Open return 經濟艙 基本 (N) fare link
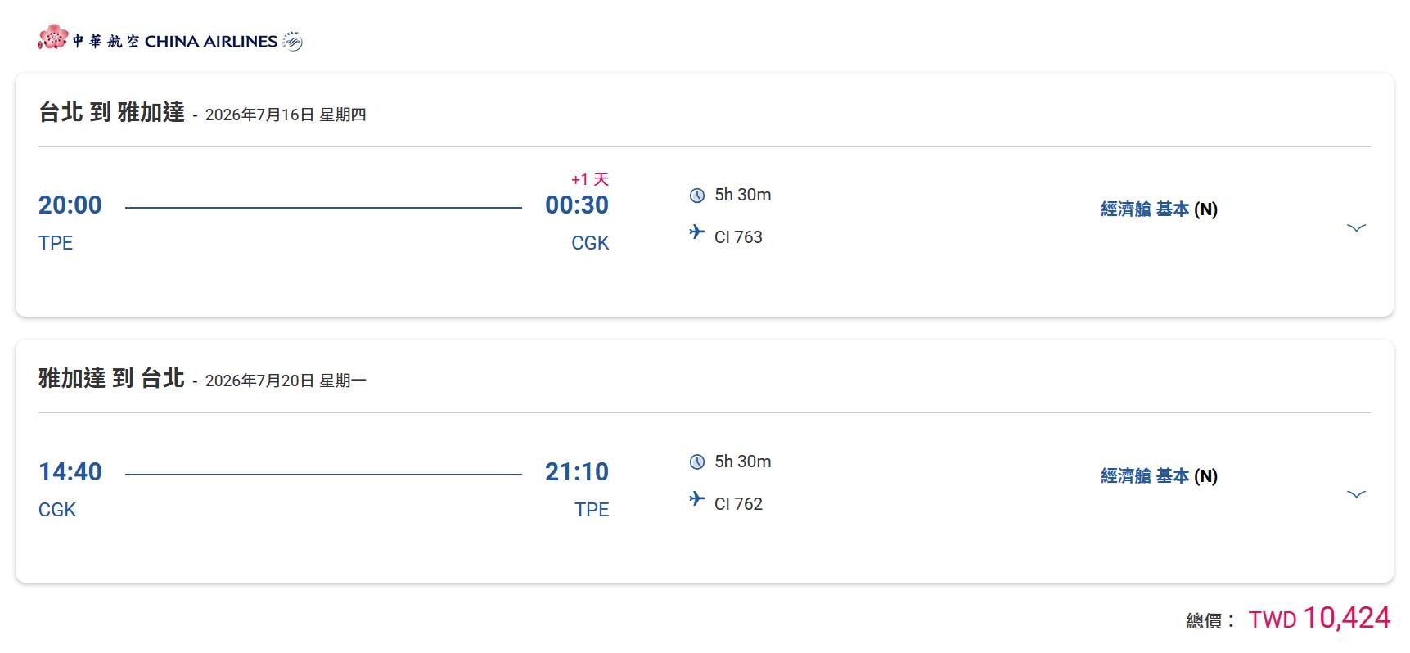The width and height of the screenshot is (1410, 653). coord(1158,476)
